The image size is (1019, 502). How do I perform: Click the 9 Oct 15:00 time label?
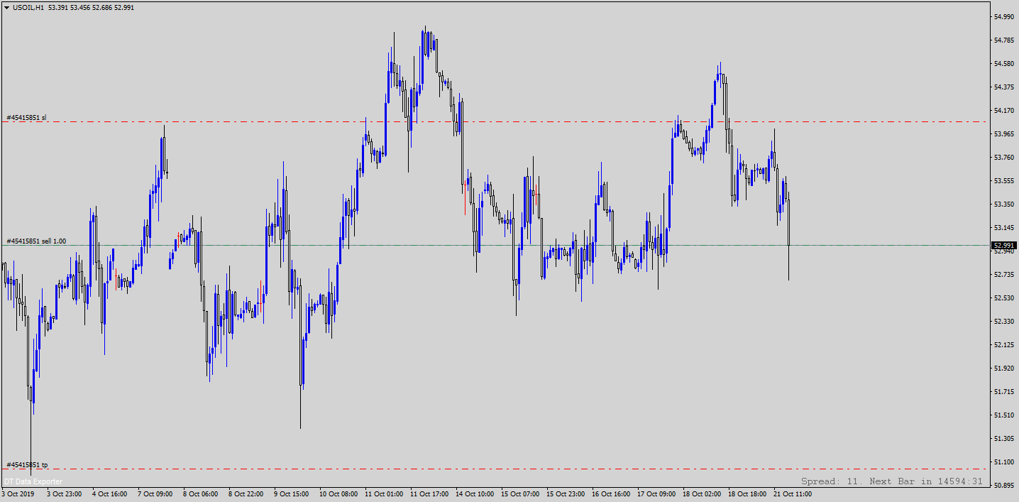[292, 494]
